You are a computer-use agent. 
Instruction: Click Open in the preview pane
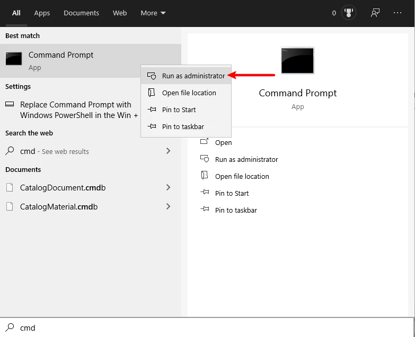pos(223,143)
